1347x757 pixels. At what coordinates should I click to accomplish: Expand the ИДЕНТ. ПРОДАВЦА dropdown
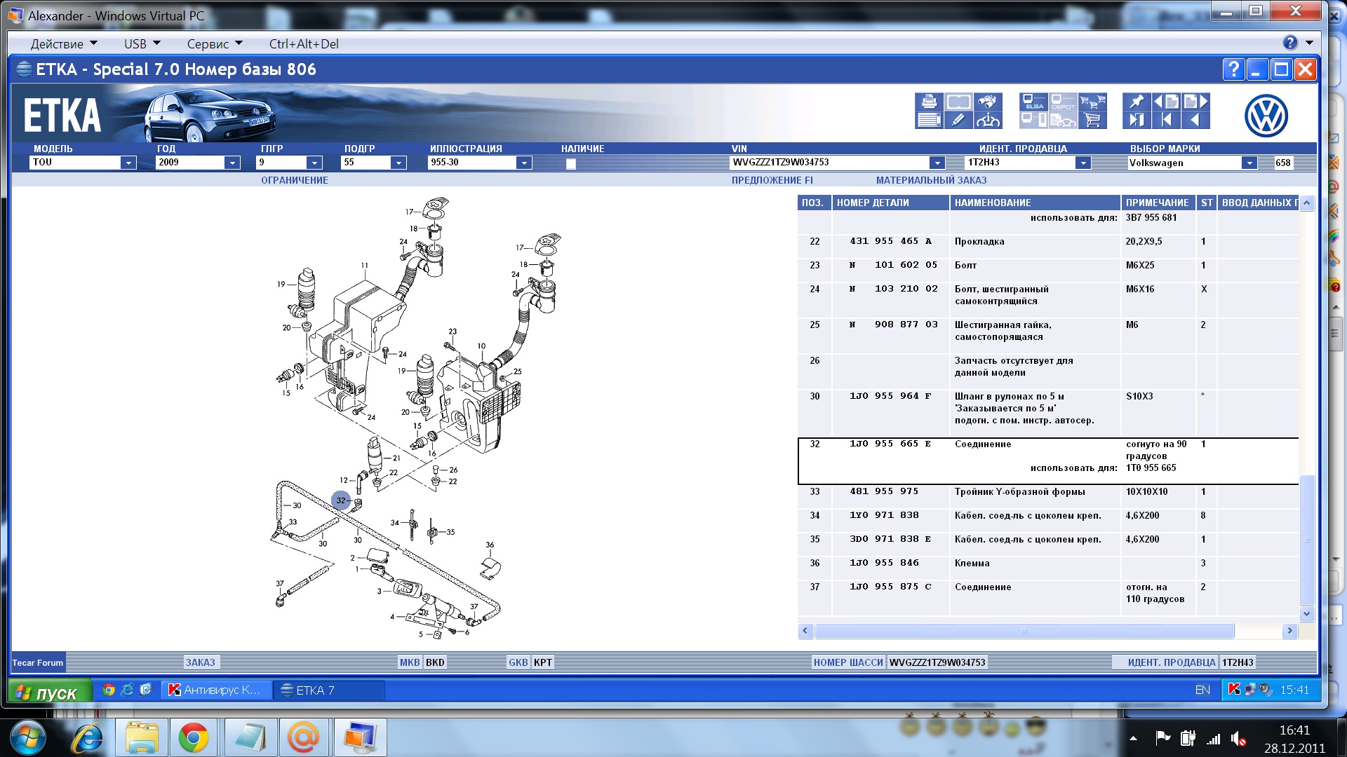tap(1083, 163)
